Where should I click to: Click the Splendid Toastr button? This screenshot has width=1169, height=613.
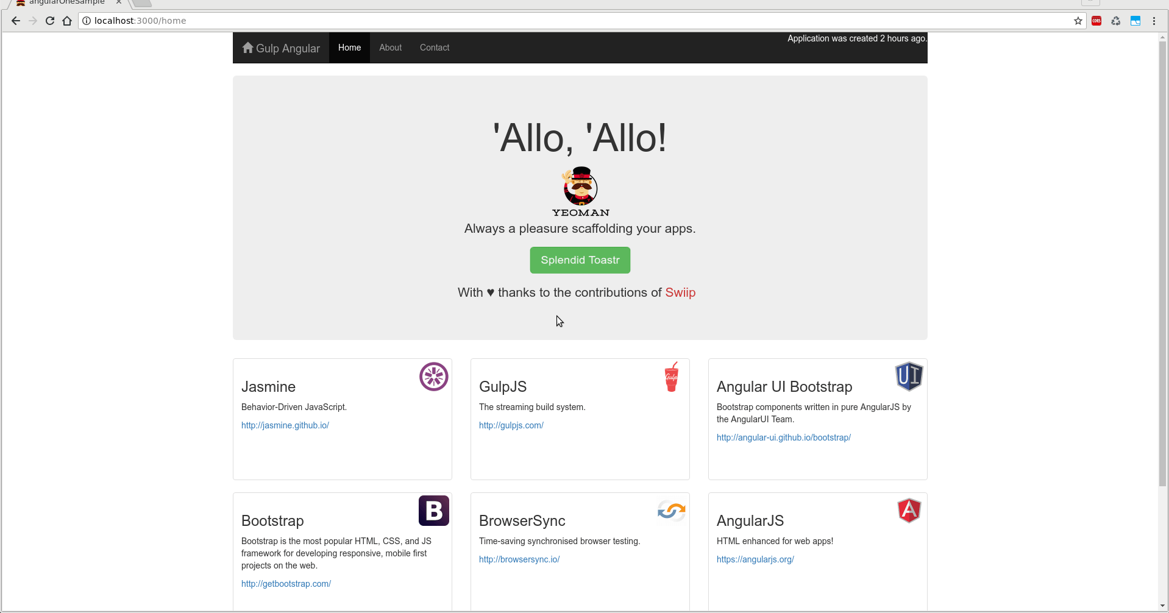click(580, 260)
